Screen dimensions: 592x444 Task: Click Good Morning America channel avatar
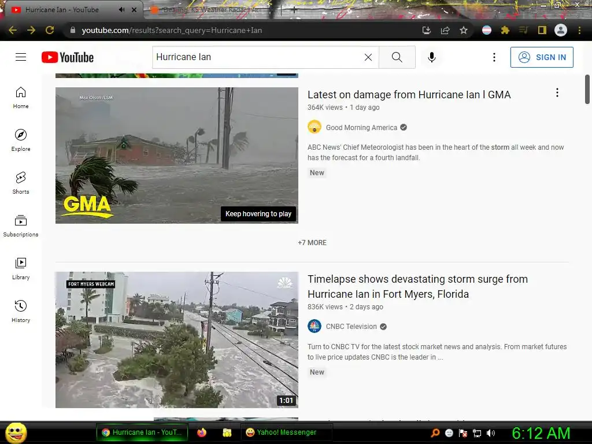[x=314, y=127]
